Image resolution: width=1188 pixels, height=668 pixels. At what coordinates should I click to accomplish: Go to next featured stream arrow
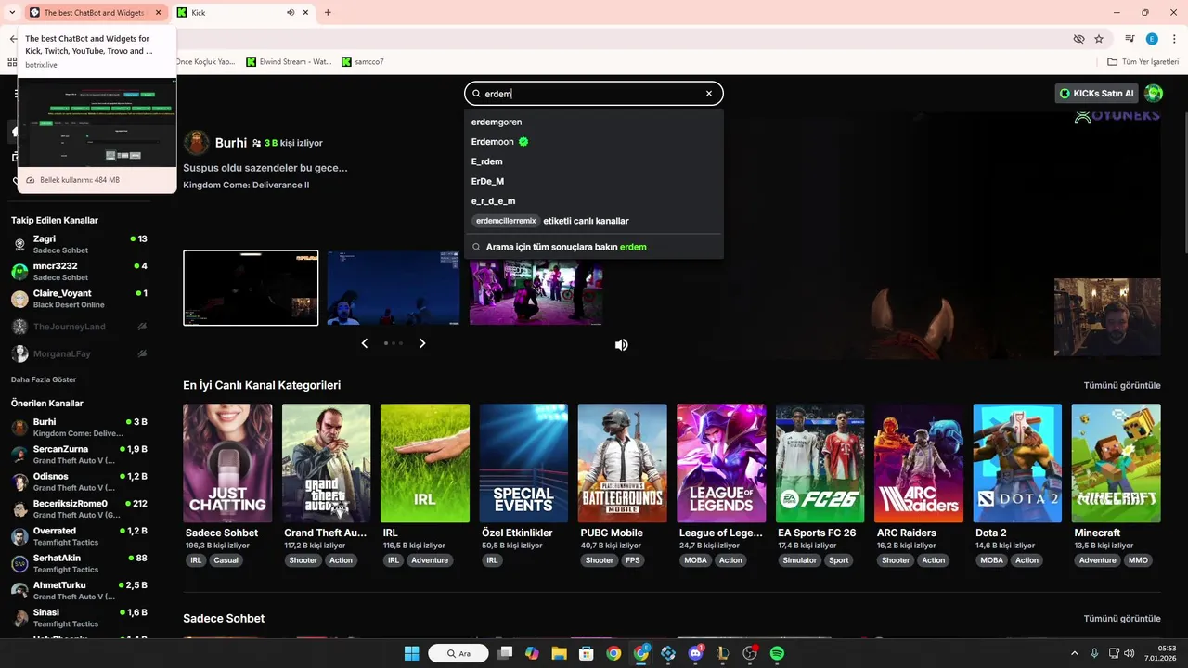pos(422,343)
